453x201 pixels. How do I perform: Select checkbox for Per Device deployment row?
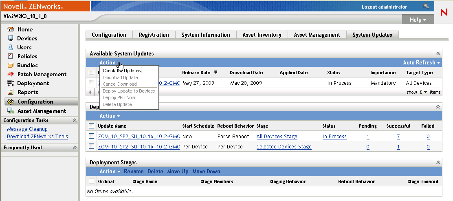(x=92, y=146)
